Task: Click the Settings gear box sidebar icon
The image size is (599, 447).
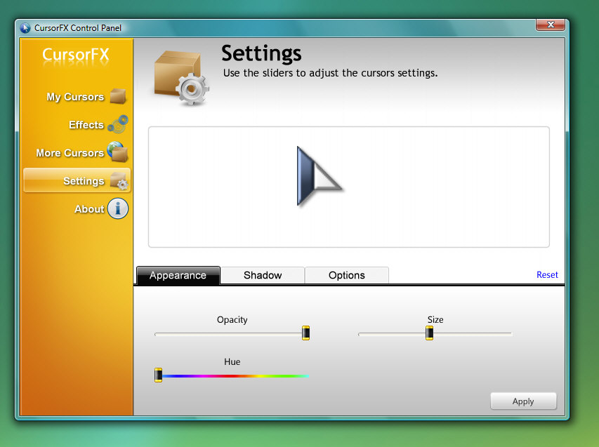Action: (119, 181)
